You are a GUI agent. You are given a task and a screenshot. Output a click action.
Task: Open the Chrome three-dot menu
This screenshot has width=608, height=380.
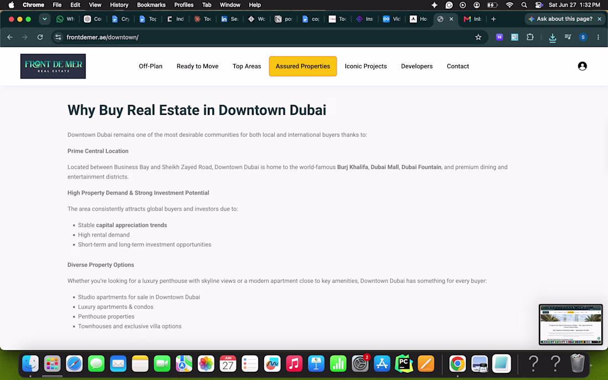click(x=598, y=37)
